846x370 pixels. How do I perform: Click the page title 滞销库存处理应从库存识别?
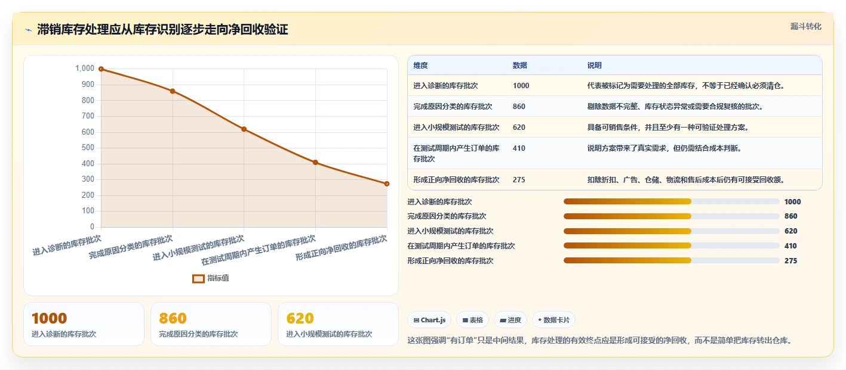(162, 30)
